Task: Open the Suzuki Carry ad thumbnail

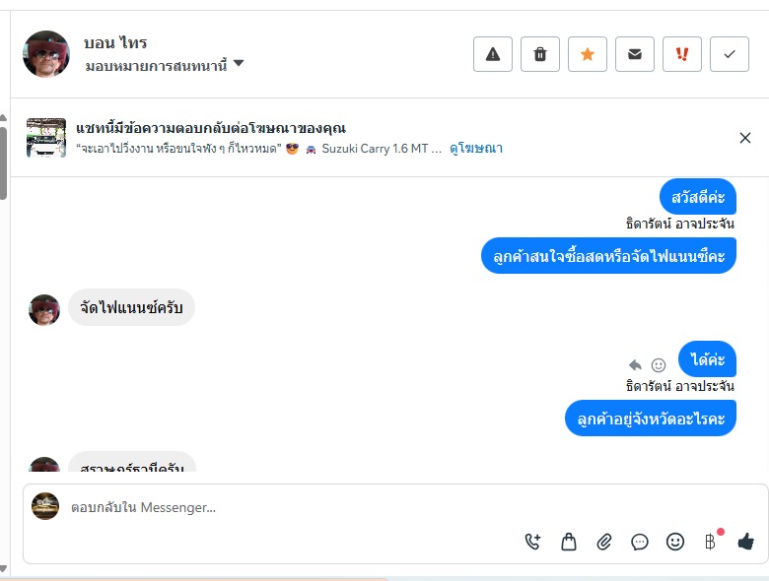Action: point(46,138)
